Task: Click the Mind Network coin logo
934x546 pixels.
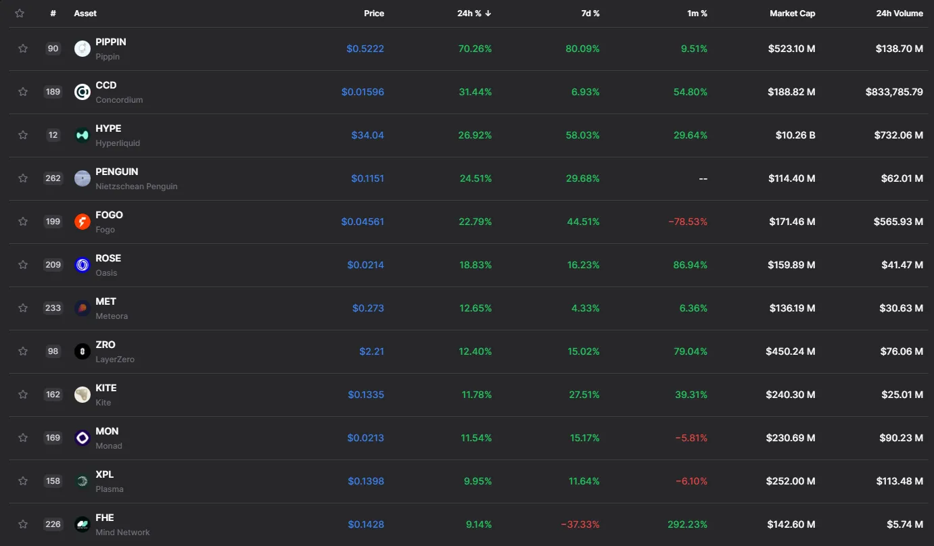Action: (x=83, y=524)
